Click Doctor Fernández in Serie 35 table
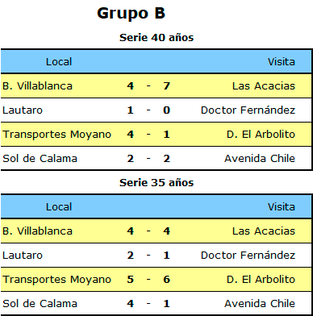Screen dimensions: 313x316 tap(248, 256)
